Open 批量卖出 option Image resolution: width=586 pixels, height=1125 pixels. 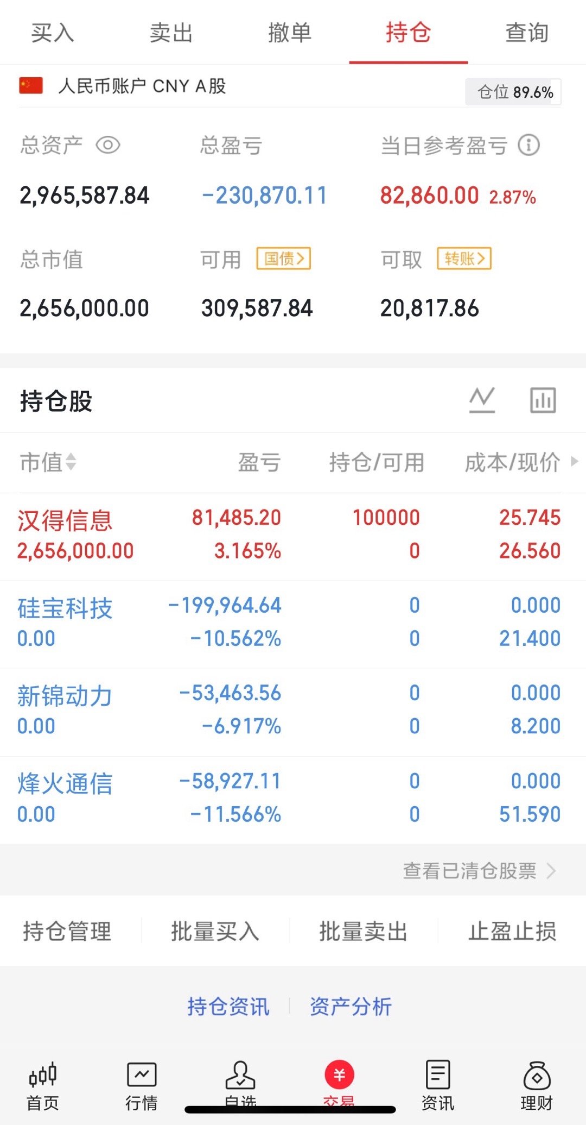[364, 931]
